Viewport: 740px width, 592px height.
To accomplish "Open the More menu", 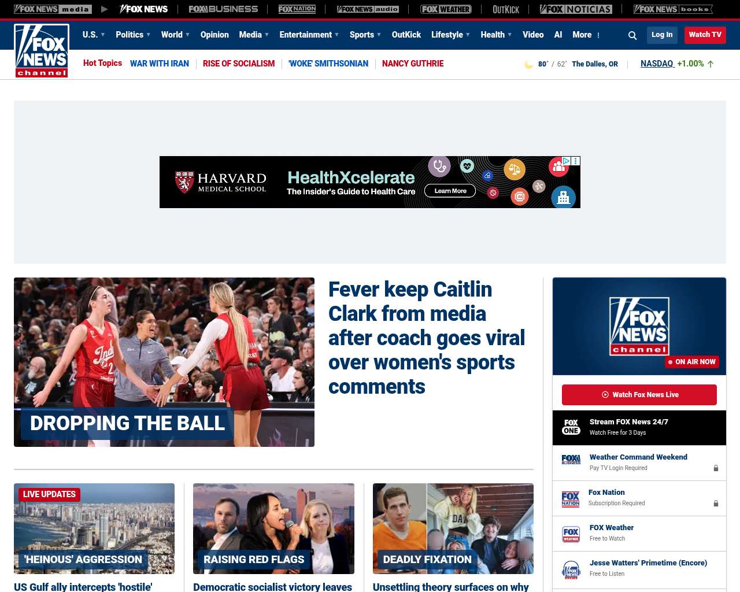I will click(x=586, y=35).
